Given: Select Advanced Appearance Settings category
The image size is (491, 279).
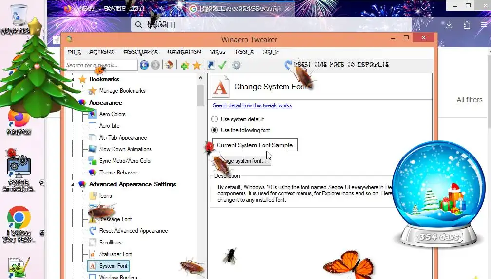Looking at the screenshot, I should coord(132,184).
